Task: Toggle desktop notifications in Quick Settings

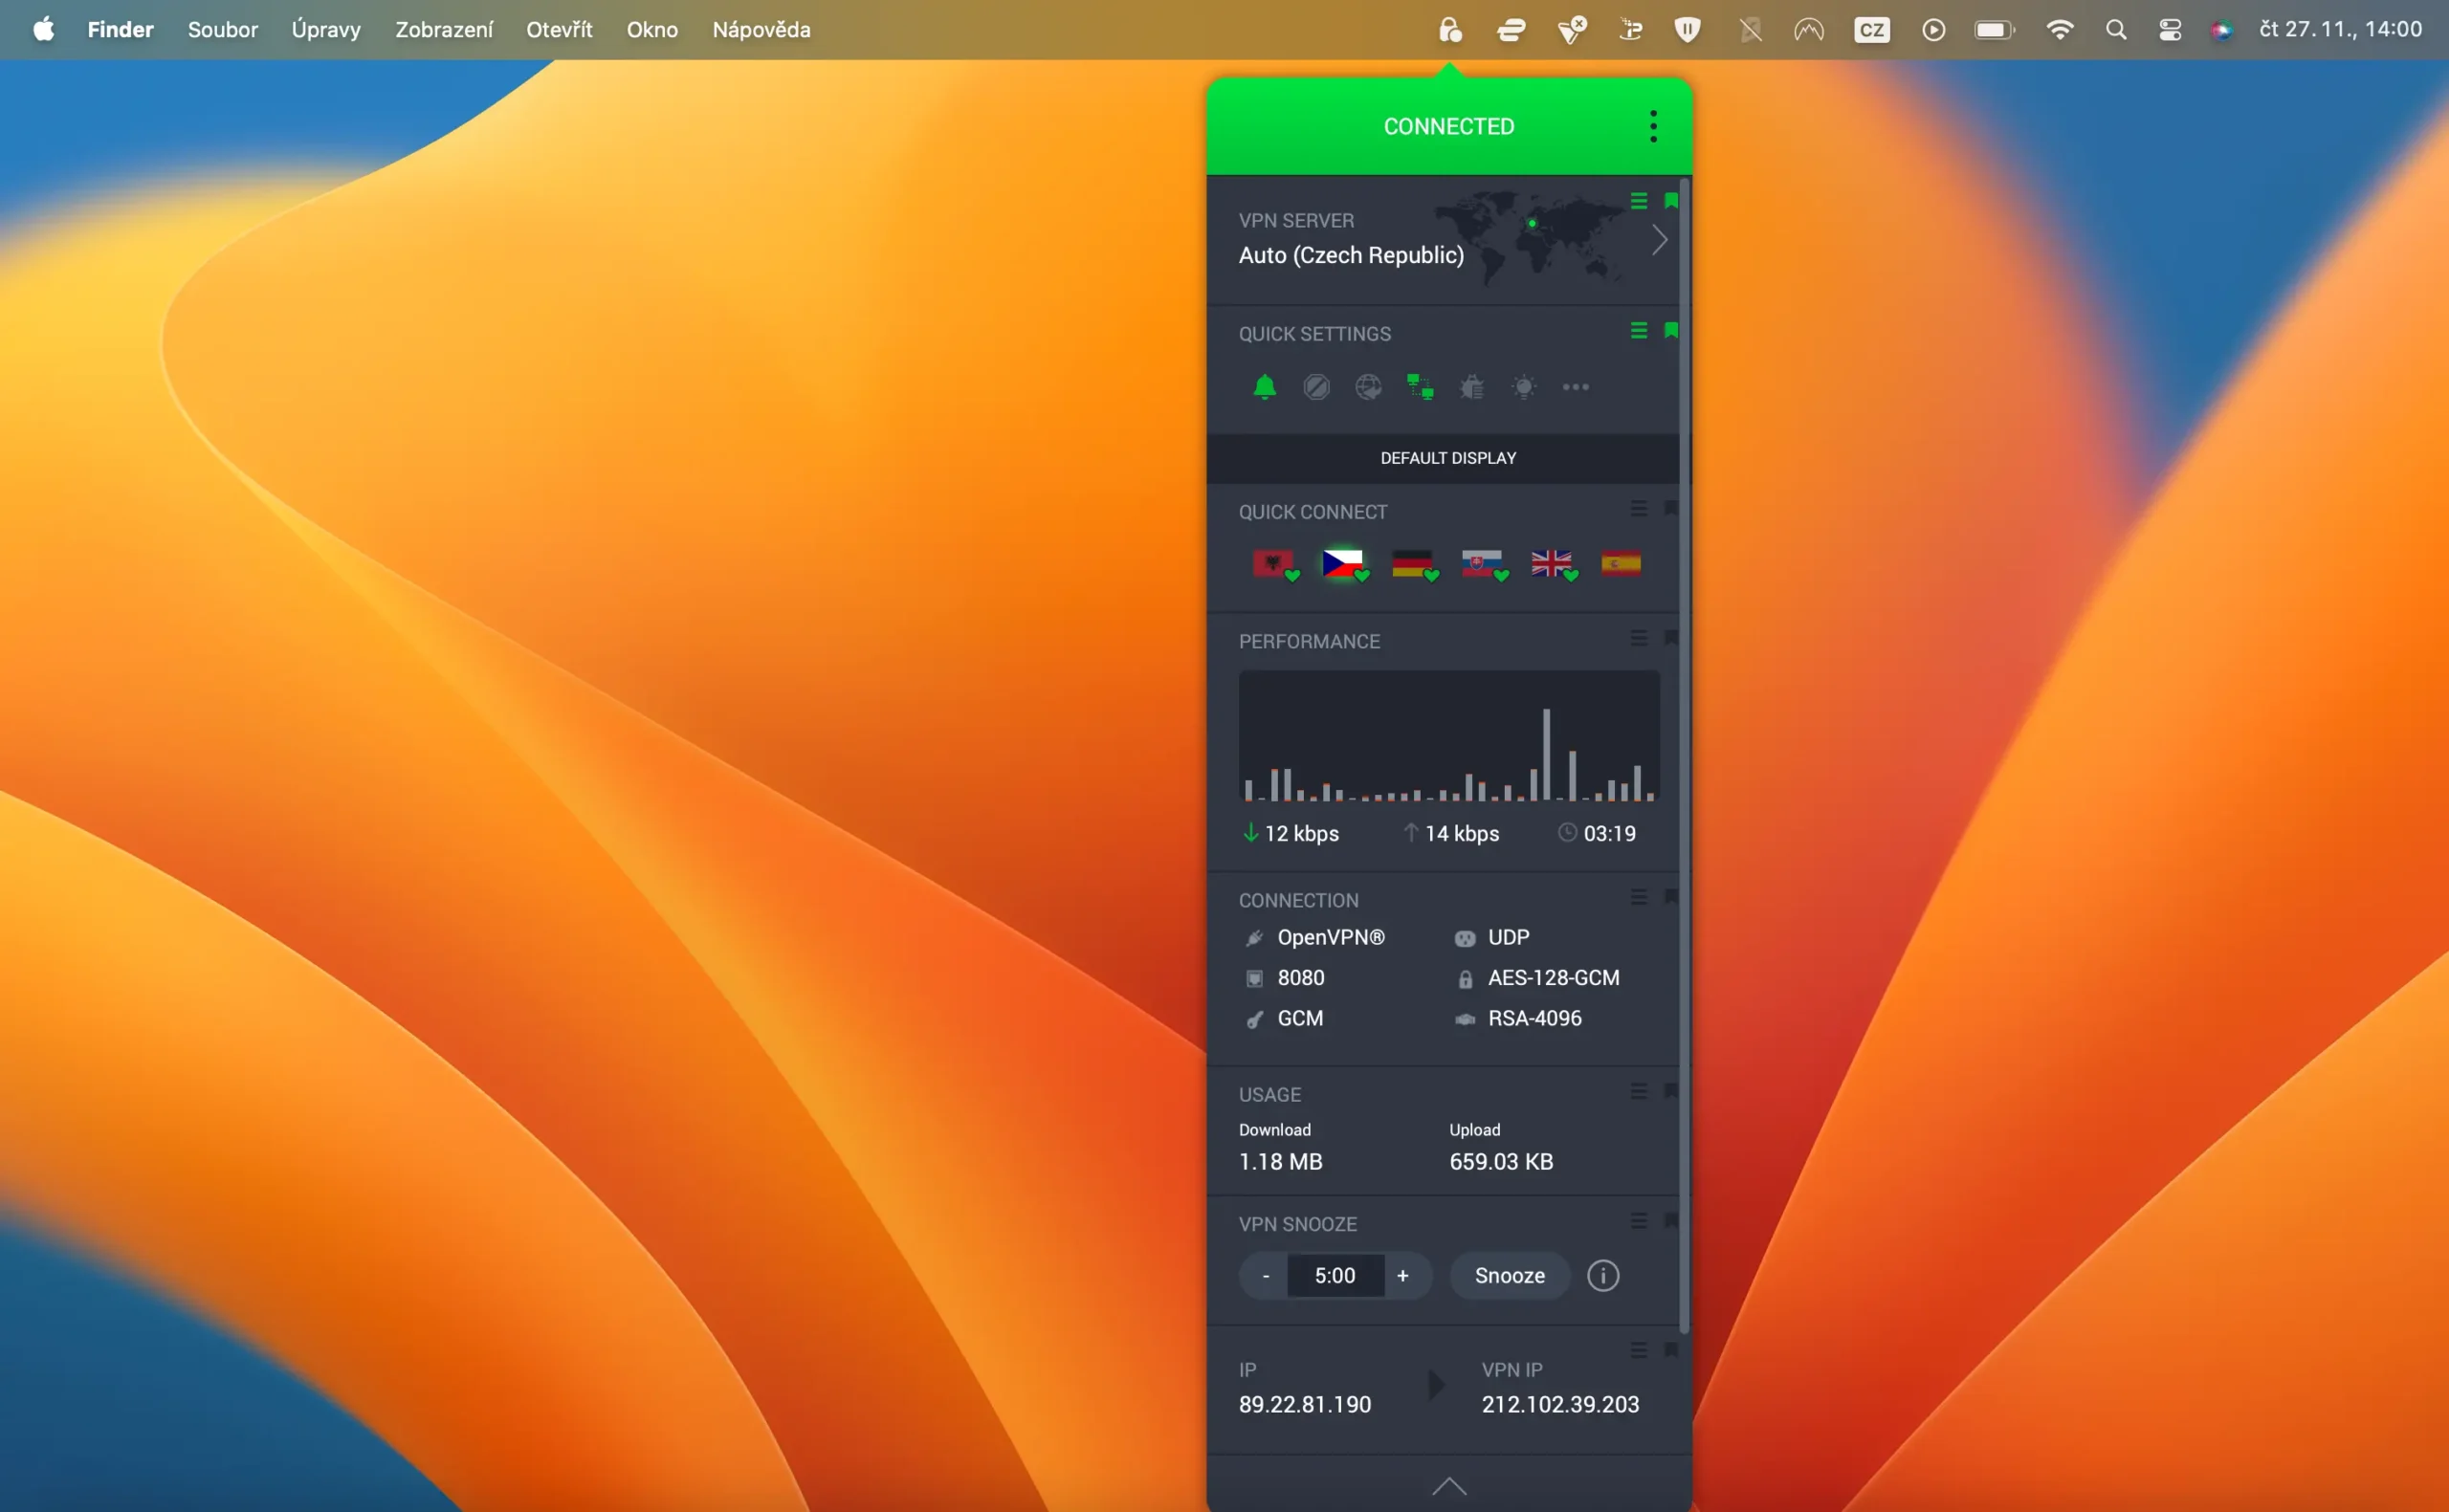Action: pyautogui.click(x=1267, y=387)
